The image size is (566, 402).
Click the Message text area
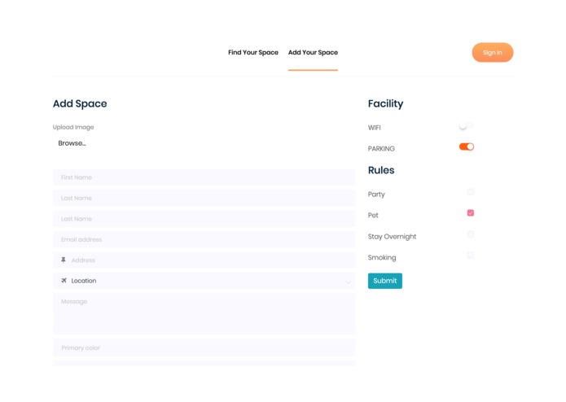click(204, 313)
